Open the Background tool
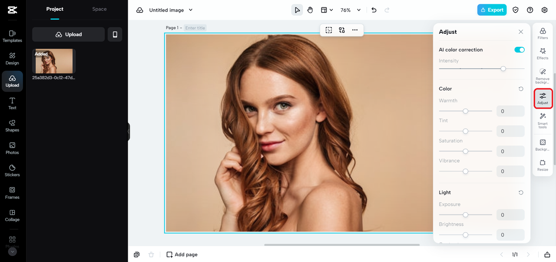 (543, 145)
